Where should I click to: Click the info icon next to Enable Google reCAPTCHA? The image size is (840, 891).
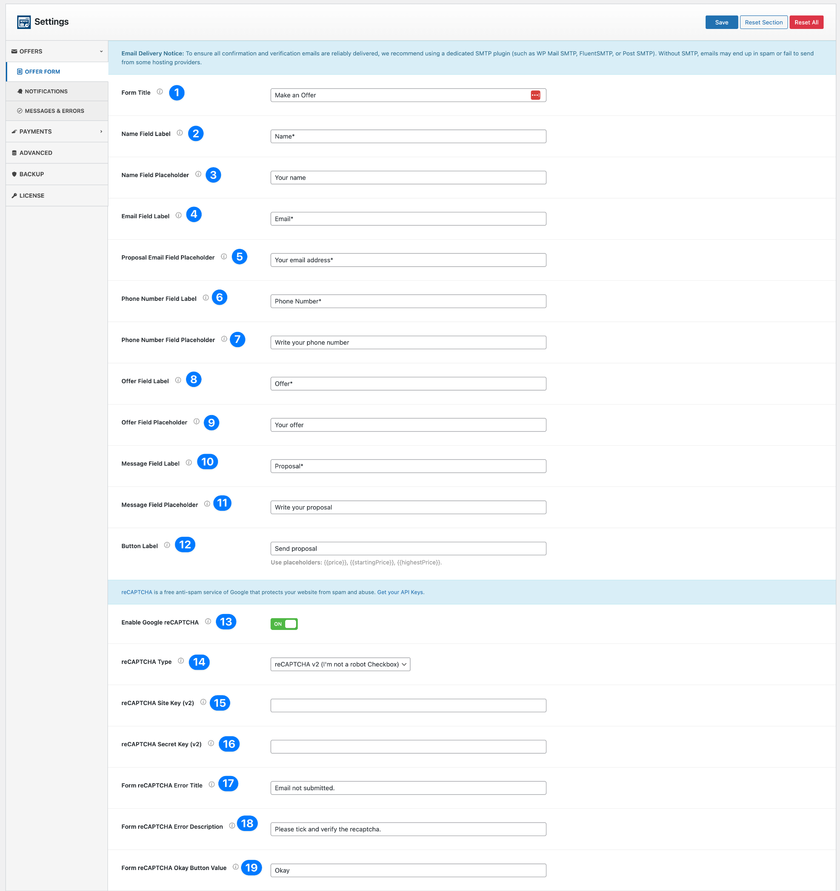pyautogui.click(x=208, y=622)
